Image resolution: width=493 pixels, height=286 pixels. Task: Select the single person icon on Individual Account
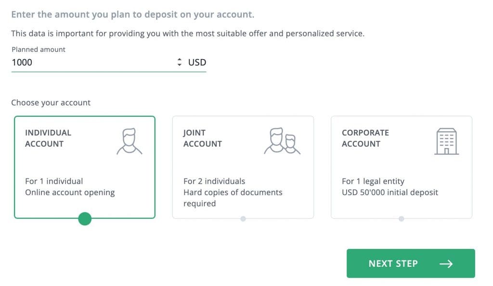click(x=130, y=140)
